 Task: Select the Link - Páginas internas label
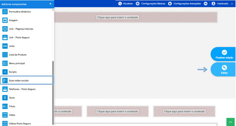pyautogui.click(x=21, y=29)
